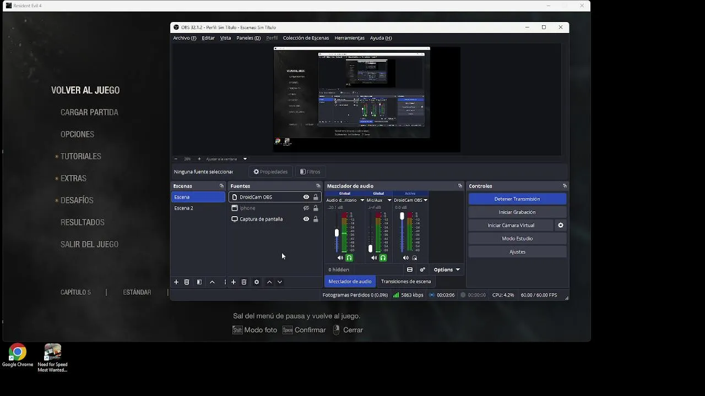Mute the DroidCam OBS audio channel

tap(406, 258)
